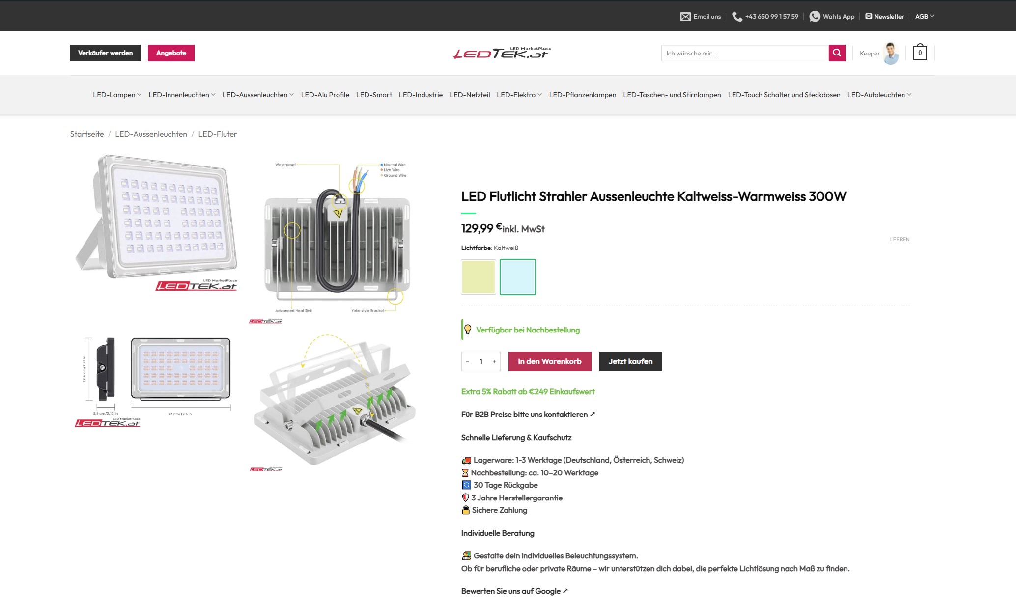Increase quantity with the plus button
This screenshot has width=1016, height=609.
pyautogui.click(x=494, y=361)
